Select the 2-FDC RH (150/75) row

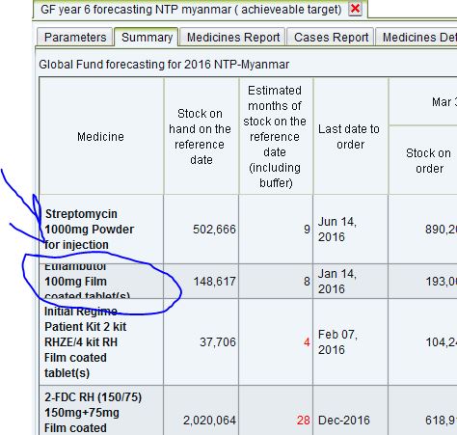tap(248, 411)
